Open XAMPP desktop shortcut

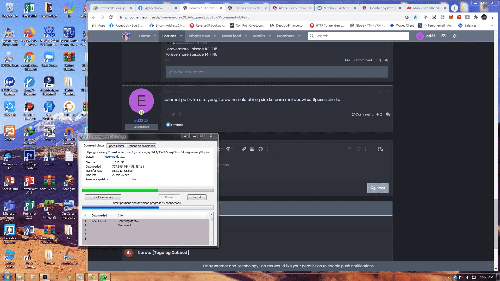pyautogui.click(x=10, y=133)
